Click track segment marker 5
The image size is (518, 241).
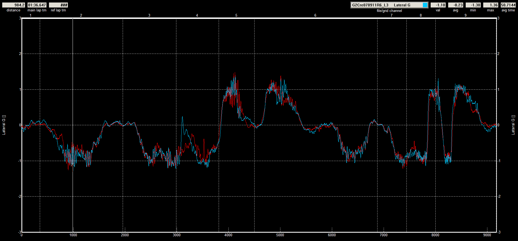coord(236,15)
